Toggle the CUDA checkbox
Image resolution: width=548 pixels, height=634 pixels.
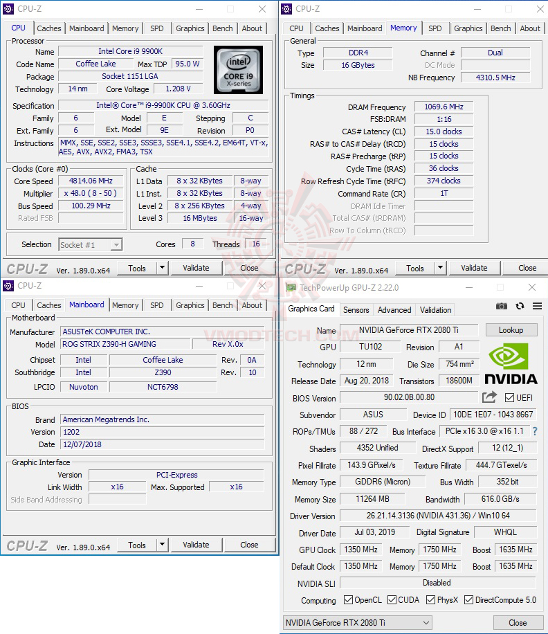pyautogui.click(x=392, y=599)
